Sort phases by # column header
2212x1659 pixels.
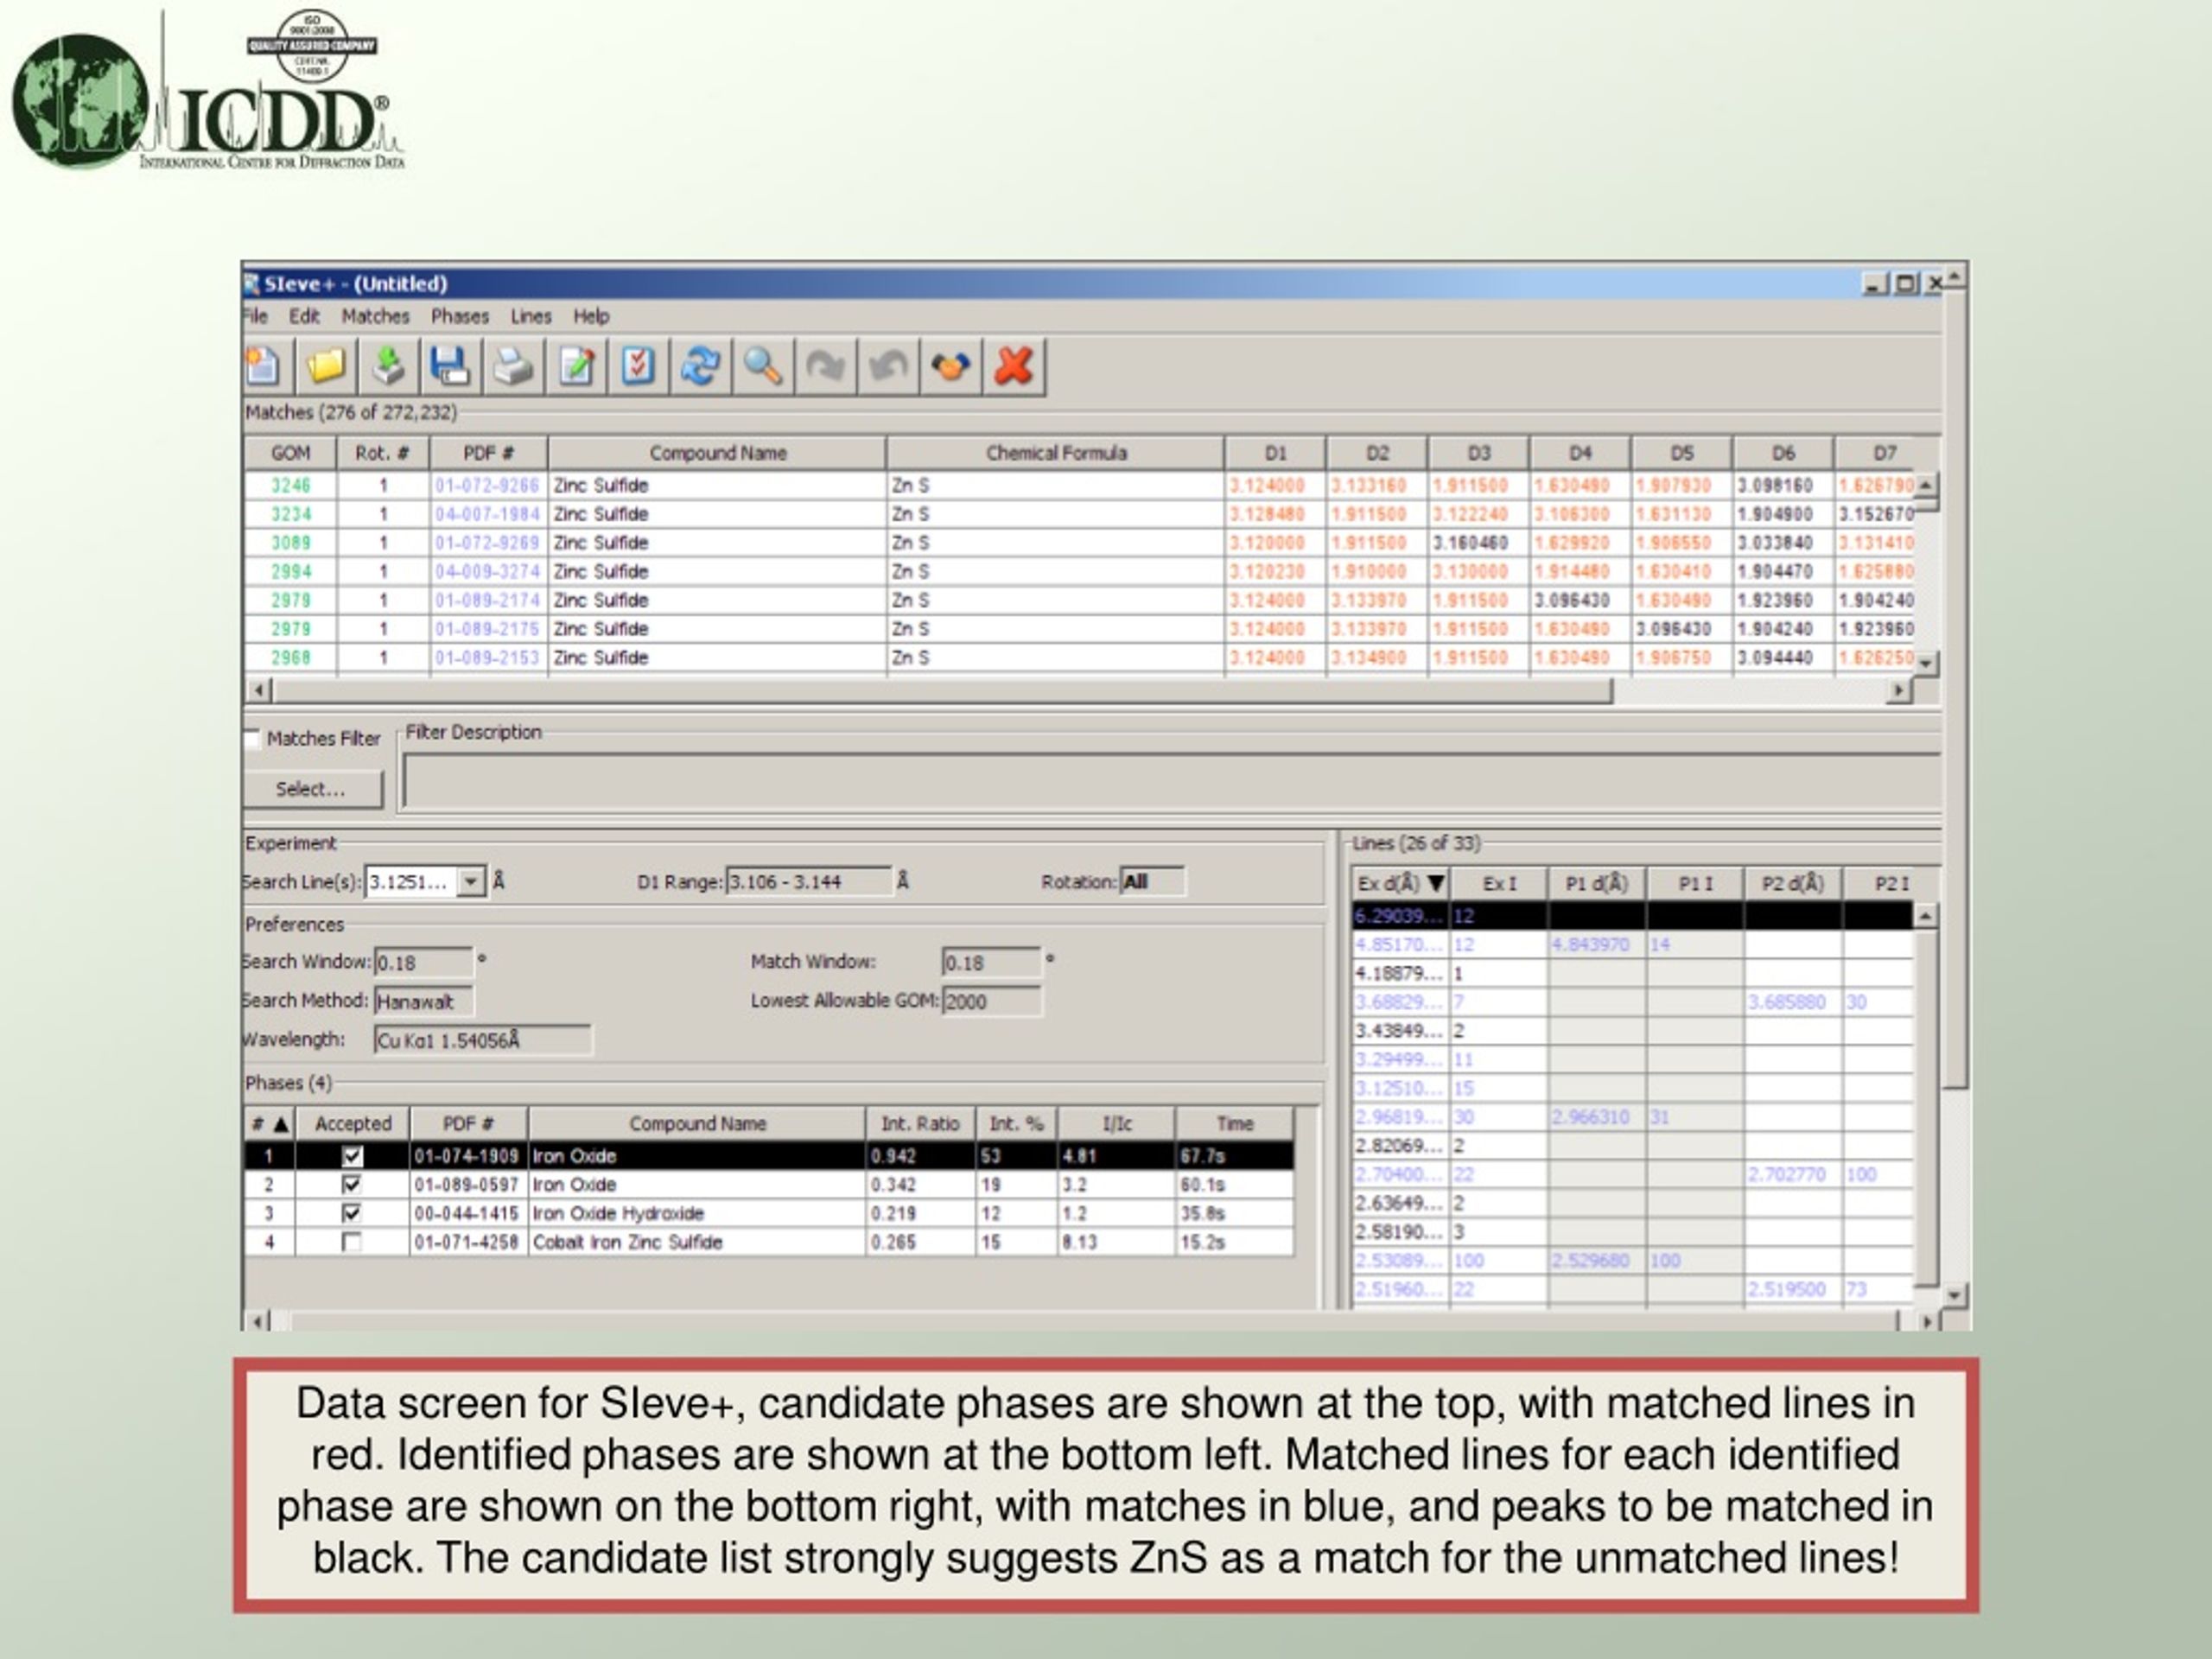coord(270,1124)
